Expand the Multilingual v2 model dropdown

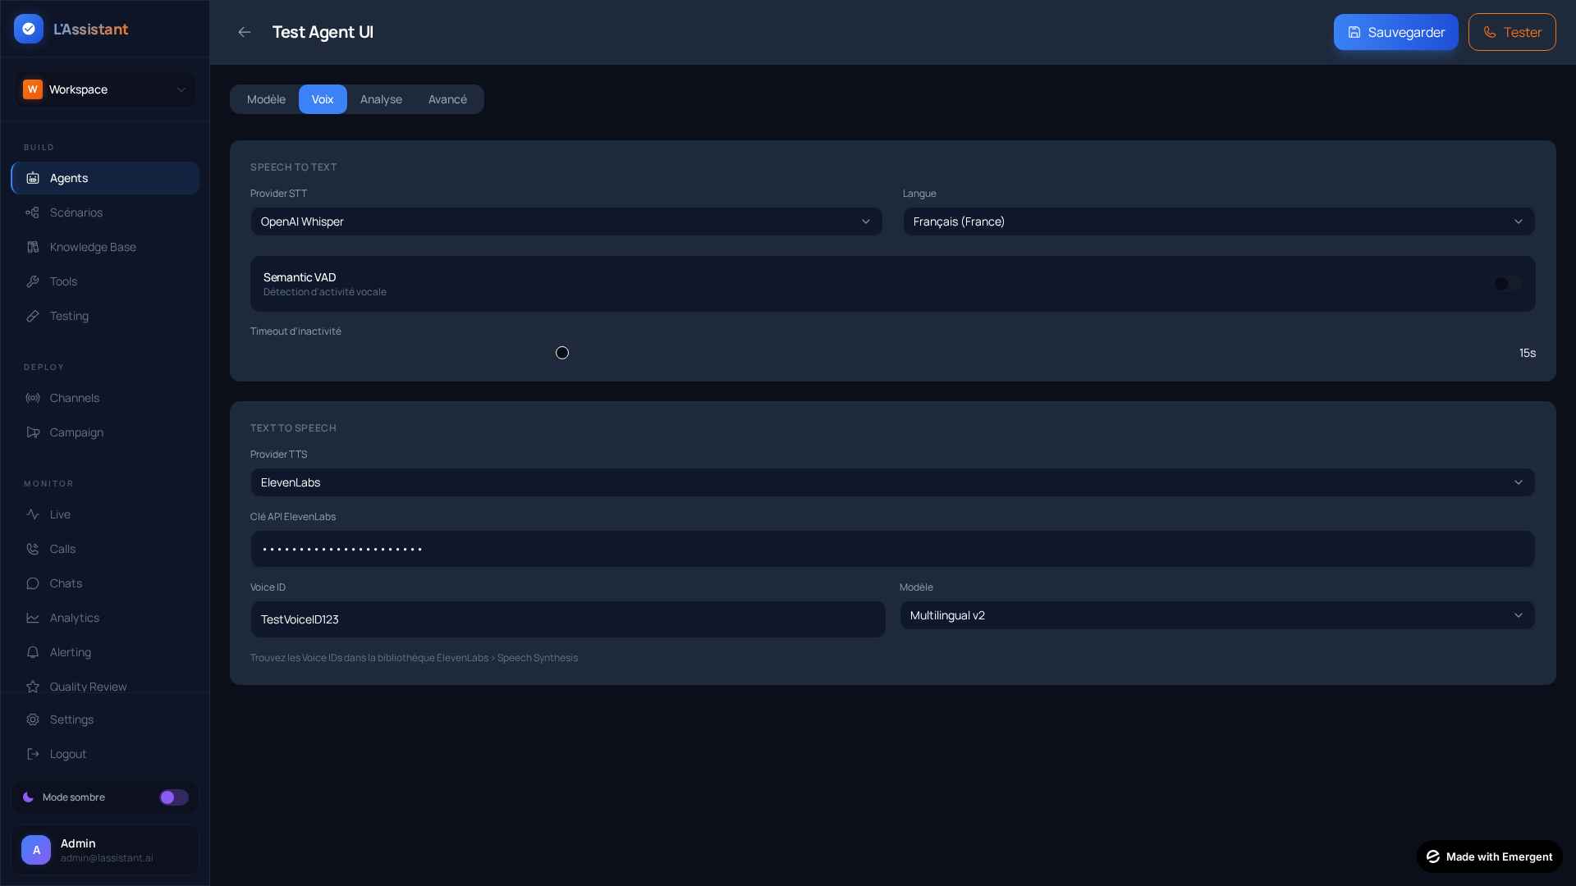1216,615
